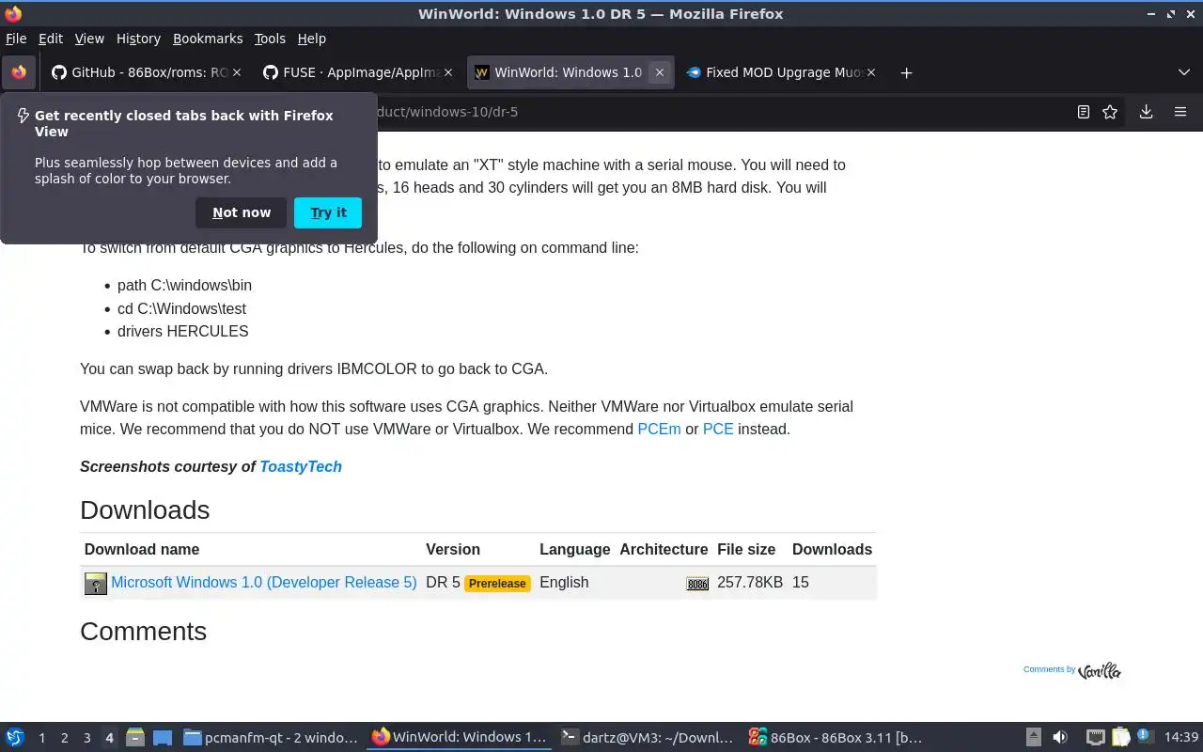Click the Downloads heading
This screenshot has width=1203, height=752.
click(x=145, y=510)
